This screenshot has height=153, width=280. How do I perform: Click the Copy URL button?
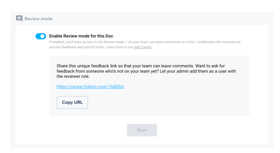pyautogui.click(x=72, y=102)
